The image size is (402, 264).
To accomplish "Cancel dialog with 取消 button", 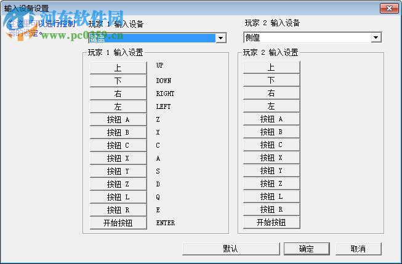I will coord(358,249).
